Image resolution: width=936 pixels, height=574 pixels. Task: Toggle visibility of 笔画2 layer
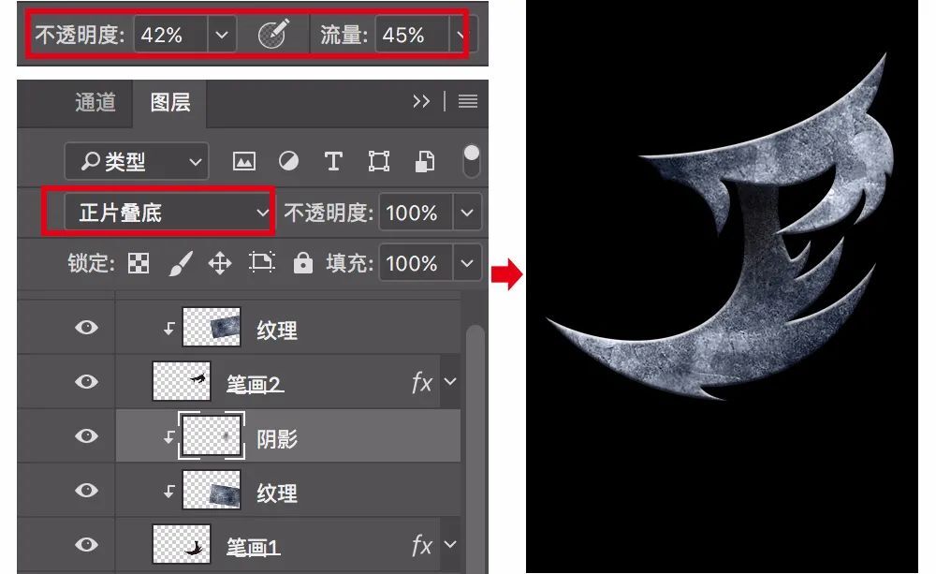point(86,381)
